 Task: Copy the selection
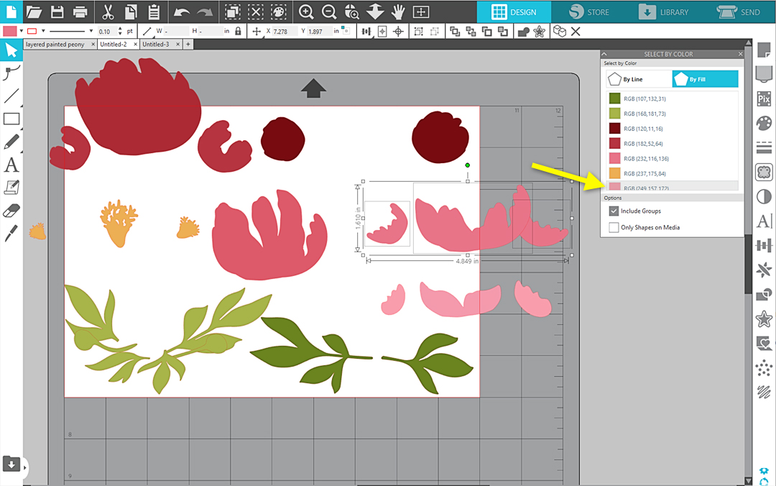131,12
